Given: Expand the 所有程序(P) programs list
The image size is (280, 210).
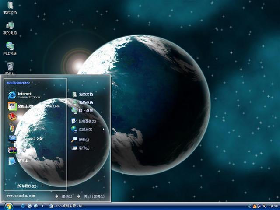Looking at the screenshot, I should [27, 186].
